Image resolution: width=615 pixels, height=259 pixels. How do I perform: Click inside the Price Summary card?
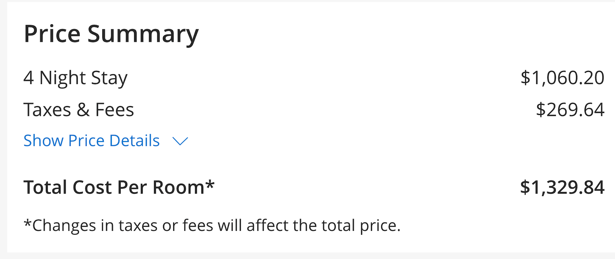307,165
